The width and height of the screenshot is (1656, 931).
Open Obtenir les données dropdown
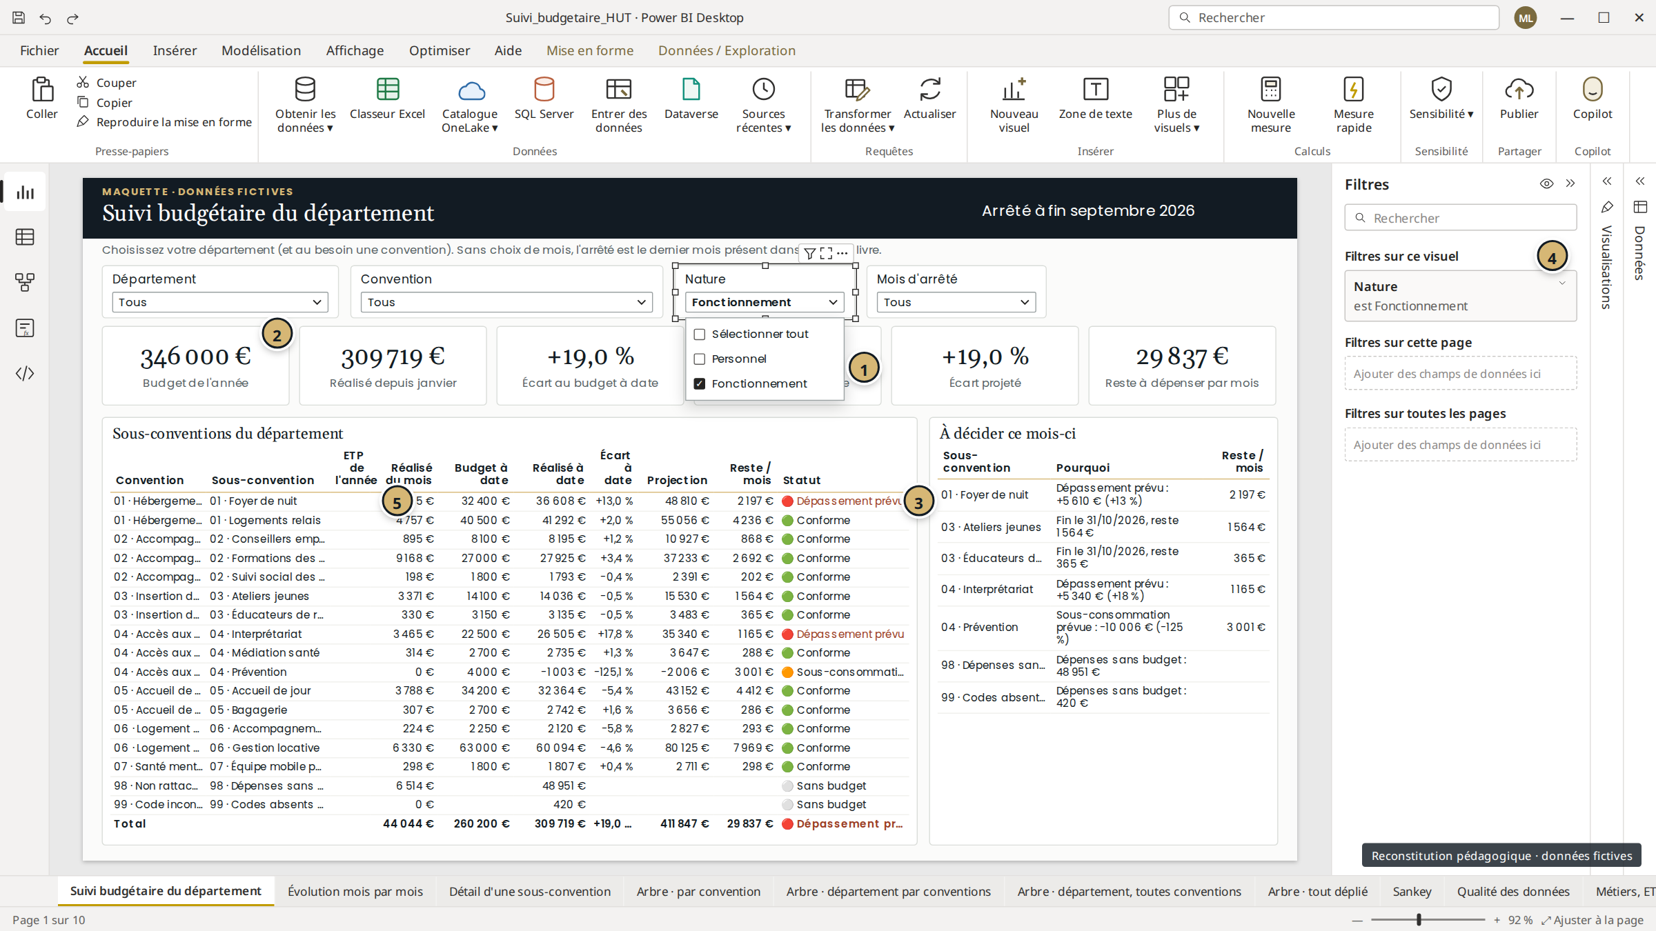tap(305, 104)
